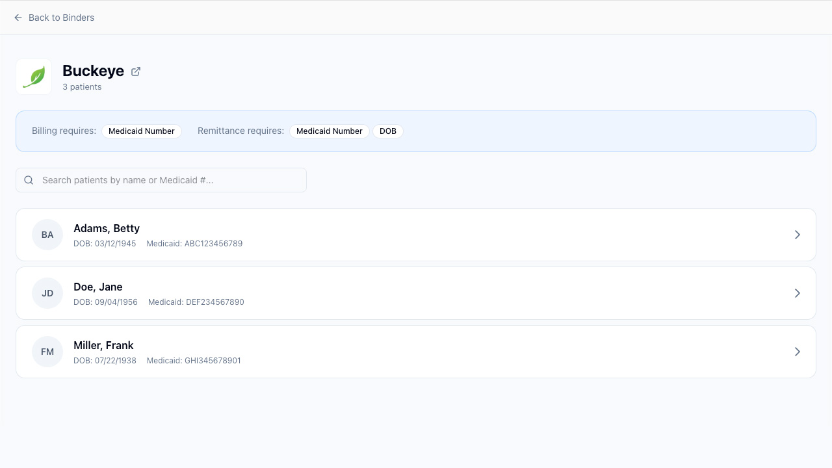Viewport: 832px width, 468px height.
Task: Focus the patient search field
Action: pos(161,180)
